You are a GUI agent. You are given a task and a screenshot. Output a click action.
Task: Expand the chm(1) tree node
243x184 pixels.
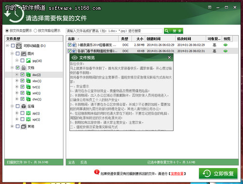17,99
